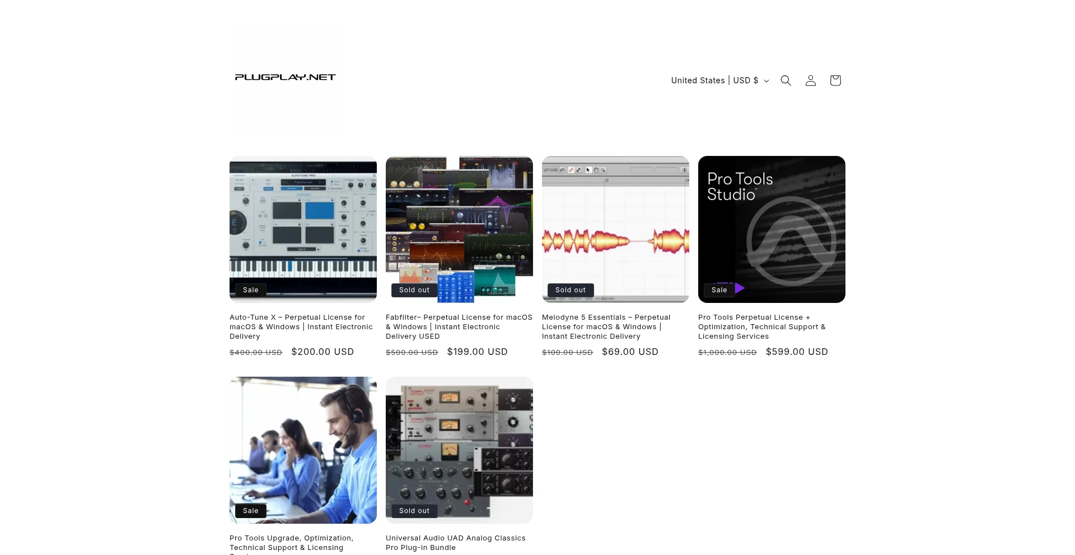The height and width of the screenshot is (555, 1075).
Task: Click the $69.00 USD sale price
Action: pos(630,352)
